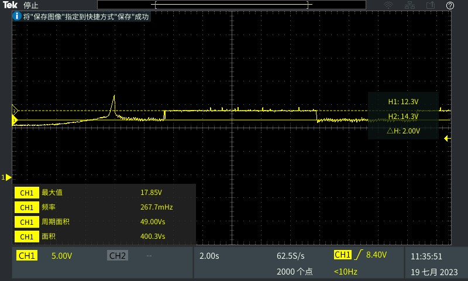Click the channel 1 ground reference marker
Viewport: 468px width, 281px height.
click(x=7, y=177)
